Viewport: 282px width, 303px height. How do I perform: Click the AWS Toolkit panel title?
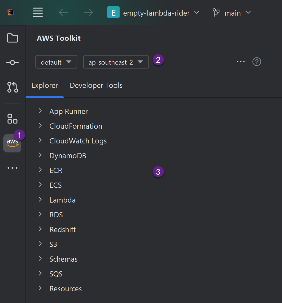tap(59, 38)
